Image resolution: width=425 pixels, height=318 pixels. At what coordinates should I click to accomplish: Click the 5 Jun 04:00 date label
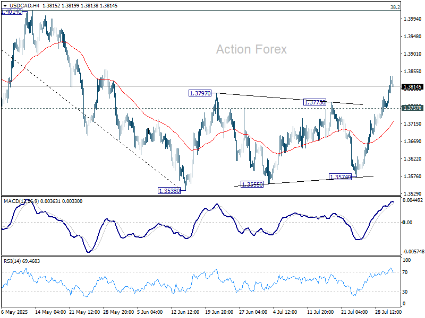pos(150,312)
